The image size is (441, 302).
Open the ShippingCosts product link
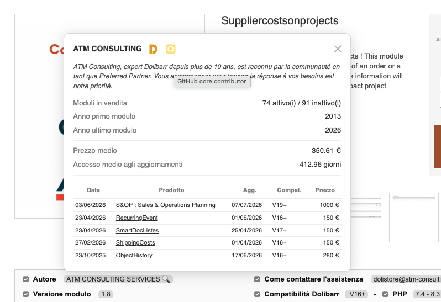tap(135, 242)
